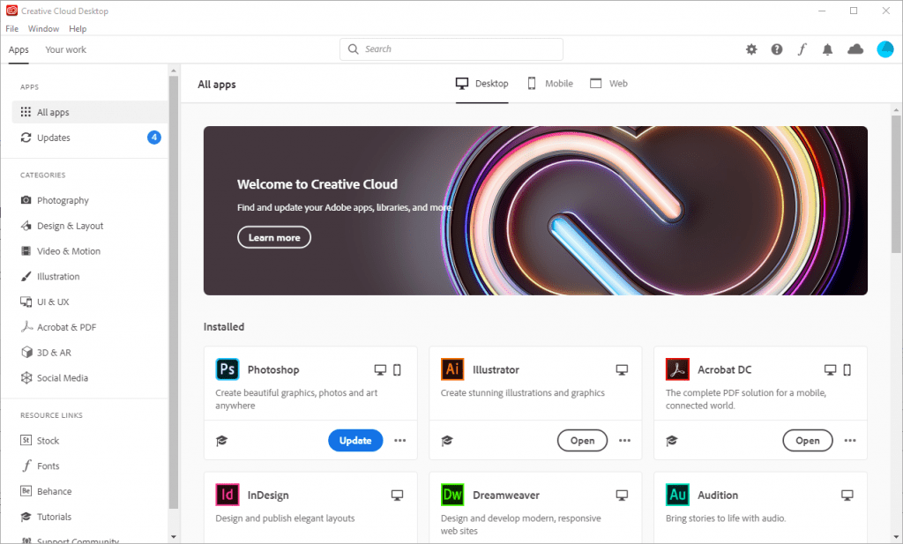The height and width of the screenshot is (544, 903).
Task: Open Acrobat DC more options ellipsis
Action: 850,440
